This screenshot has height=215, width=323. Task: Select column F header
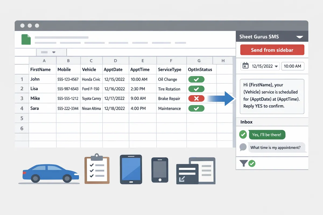(x=171, y=61)
